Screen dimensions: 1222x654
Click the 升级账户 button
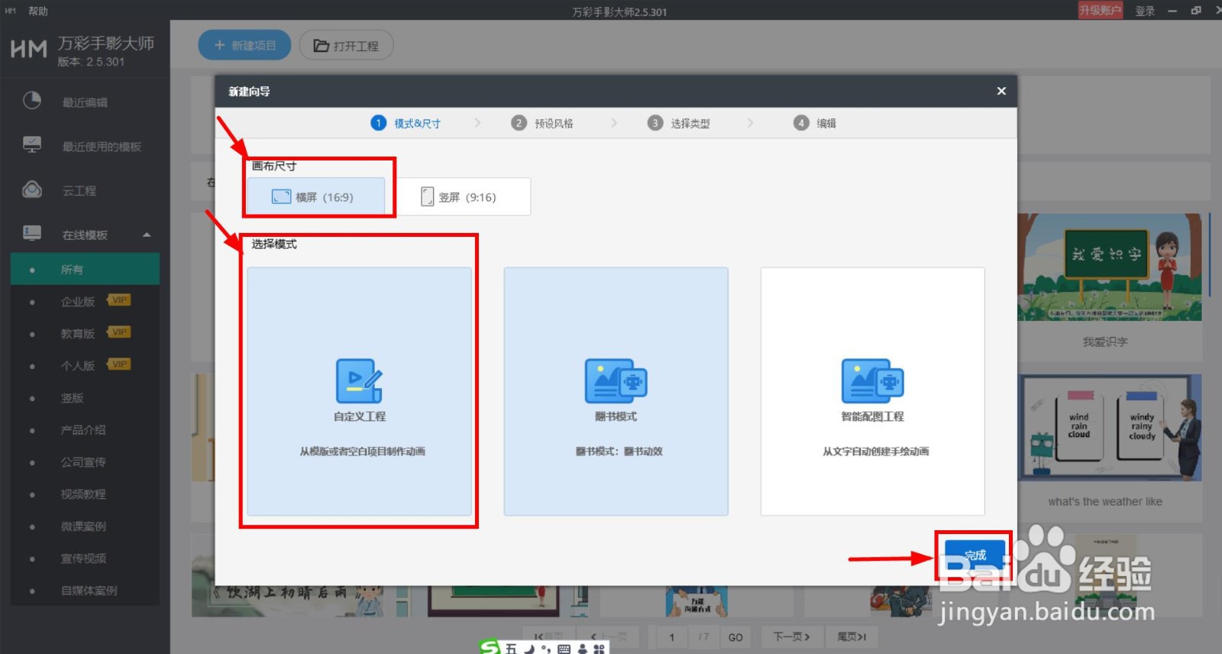(1100, 10)
